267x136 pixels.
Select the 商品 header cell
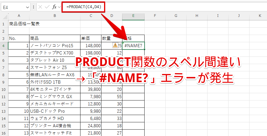tap(55, 38)
